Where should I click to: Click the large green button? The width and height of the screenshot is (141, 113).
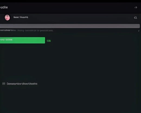coord(23,40)
